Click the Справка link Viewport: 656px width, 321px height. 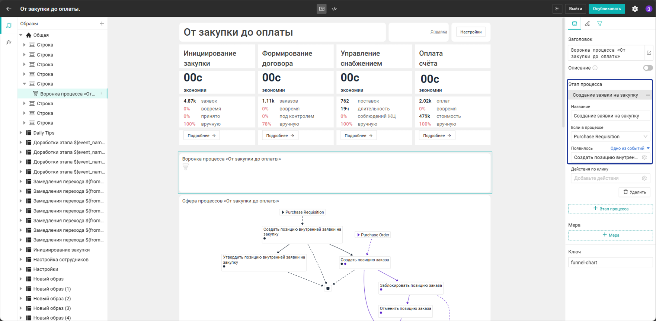tap(439, 32)
